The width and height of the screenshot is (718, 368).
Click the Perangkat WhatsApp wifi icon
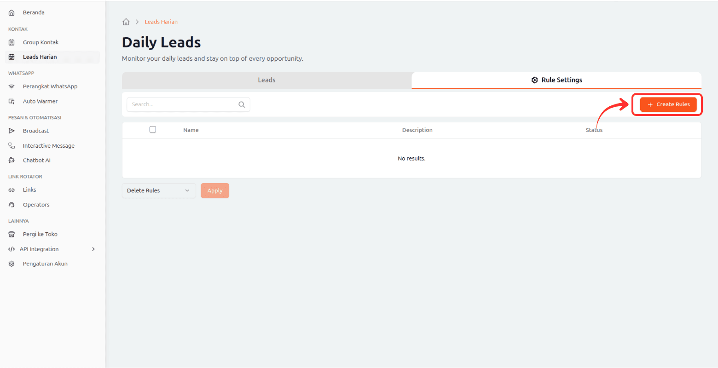pyautogui.click(x=12, y=86)
